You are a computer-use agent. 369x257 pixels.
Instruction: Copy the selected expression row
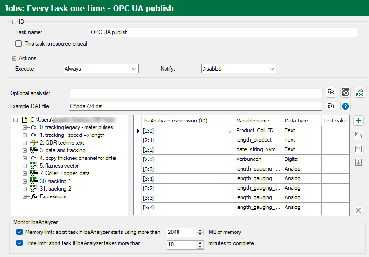pyautogui.click(x=358, y=135)
